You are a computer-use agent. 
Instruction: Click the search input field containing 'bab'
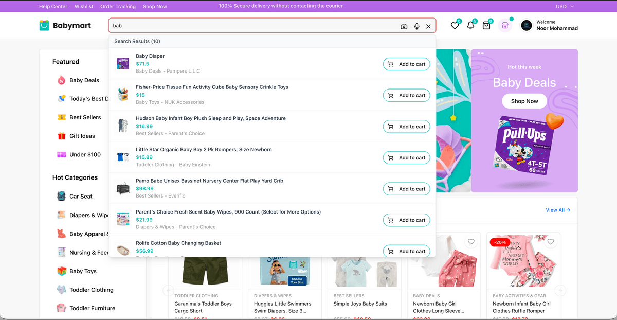[252, 26]
